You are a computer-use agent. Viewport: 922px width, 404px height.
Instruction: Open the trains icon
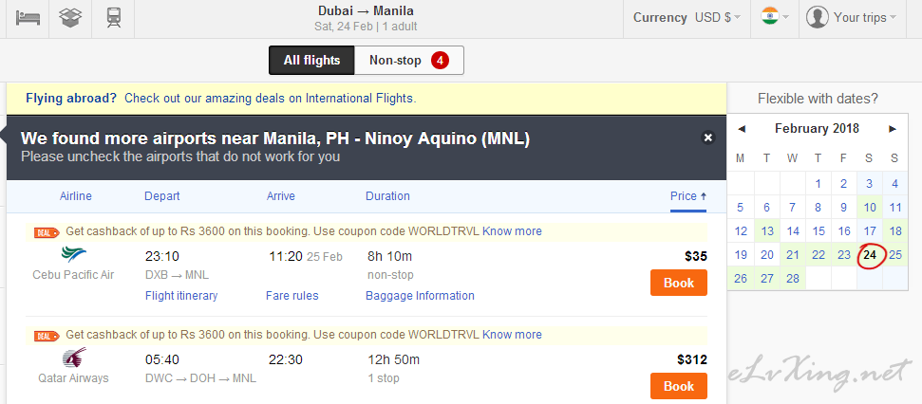pos(114,18)
